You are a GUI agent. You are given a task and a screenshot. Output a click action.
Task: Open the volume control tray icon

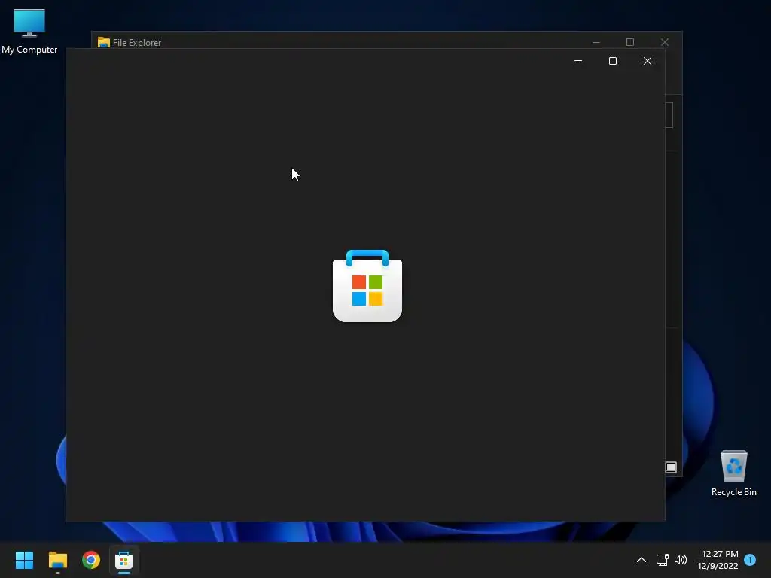click(681, 560)
